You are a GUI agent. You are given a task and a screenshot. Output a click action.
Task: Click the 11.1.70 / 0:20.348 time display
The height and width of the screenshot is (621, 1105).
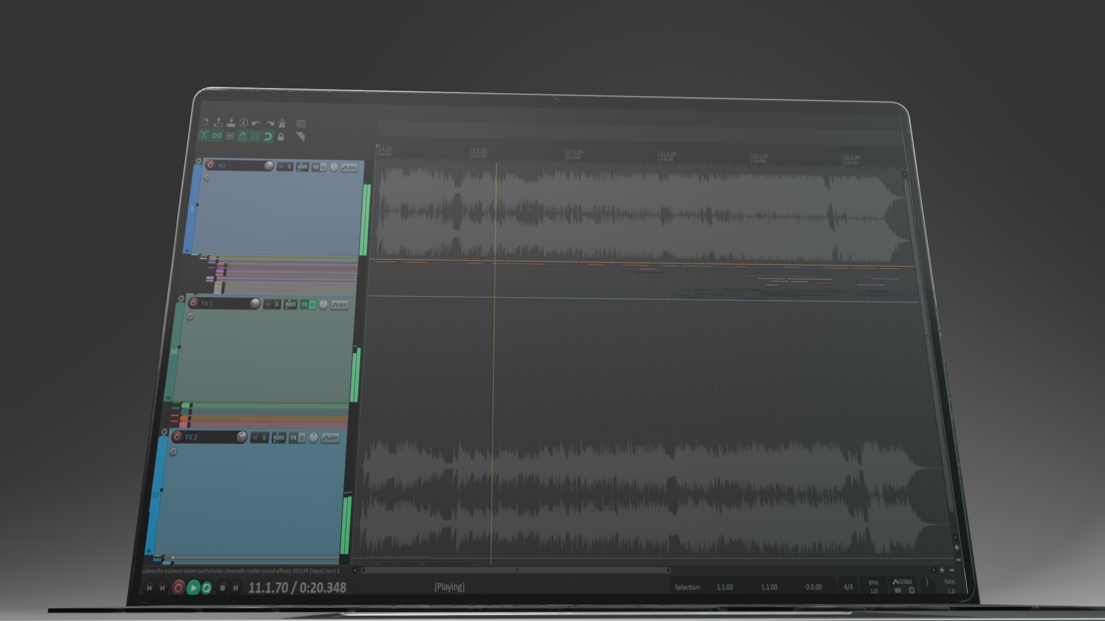tap(297, 588)
